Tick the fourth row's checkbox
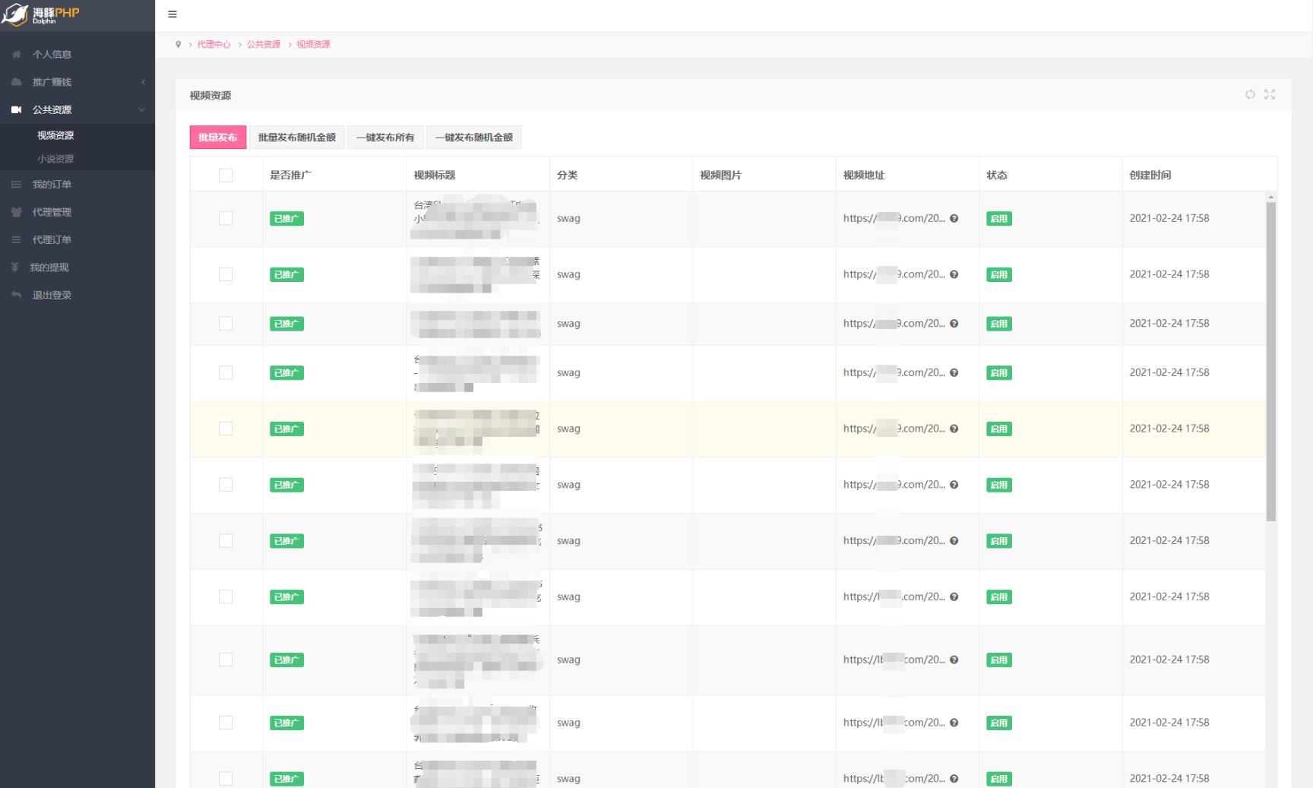This screenshot has width=1313, height=788. pyautogui.click(x=226, y=372)
